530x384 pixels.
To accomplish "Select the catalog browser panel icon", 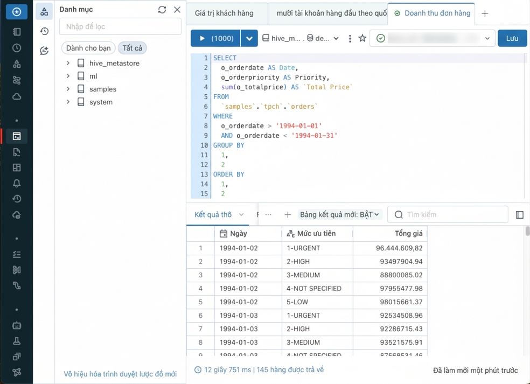I will [44, 12].
